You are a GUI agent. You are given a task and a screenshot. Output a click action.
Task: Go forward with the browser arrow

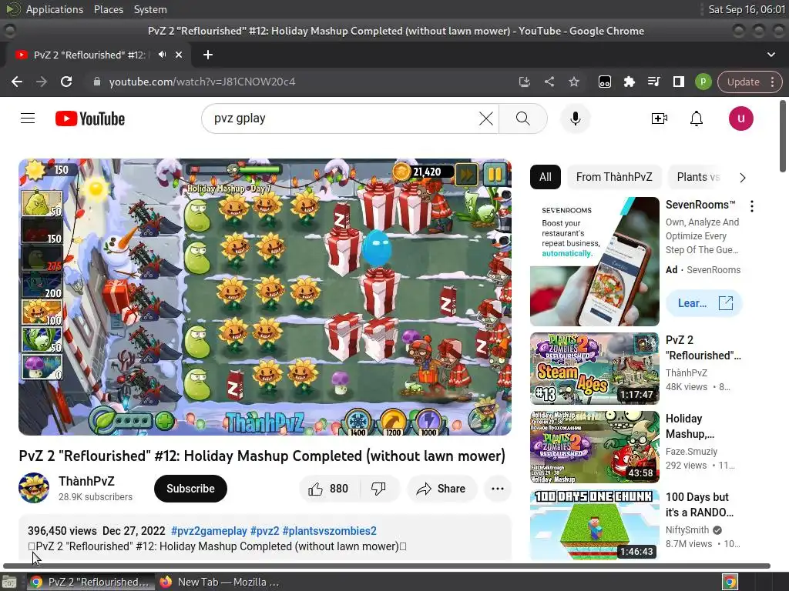pyautogui.click(x=42, y=82)
